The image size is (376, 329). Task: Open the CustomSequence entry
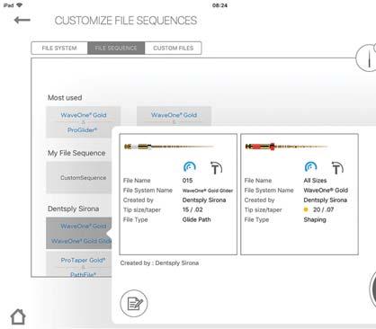pyautogui.click(x=79, y=178)
